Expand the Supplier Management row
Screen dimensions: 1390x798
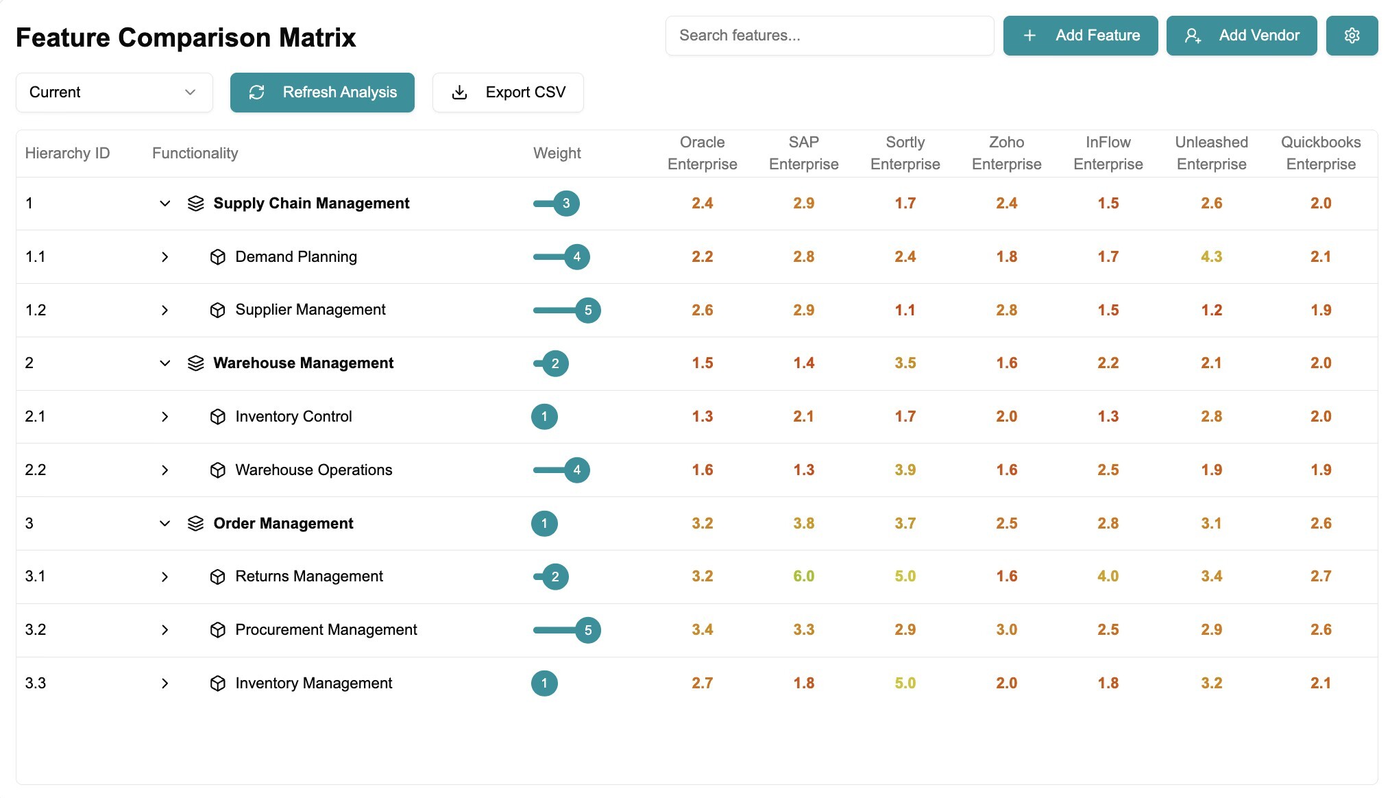(164, 311)
